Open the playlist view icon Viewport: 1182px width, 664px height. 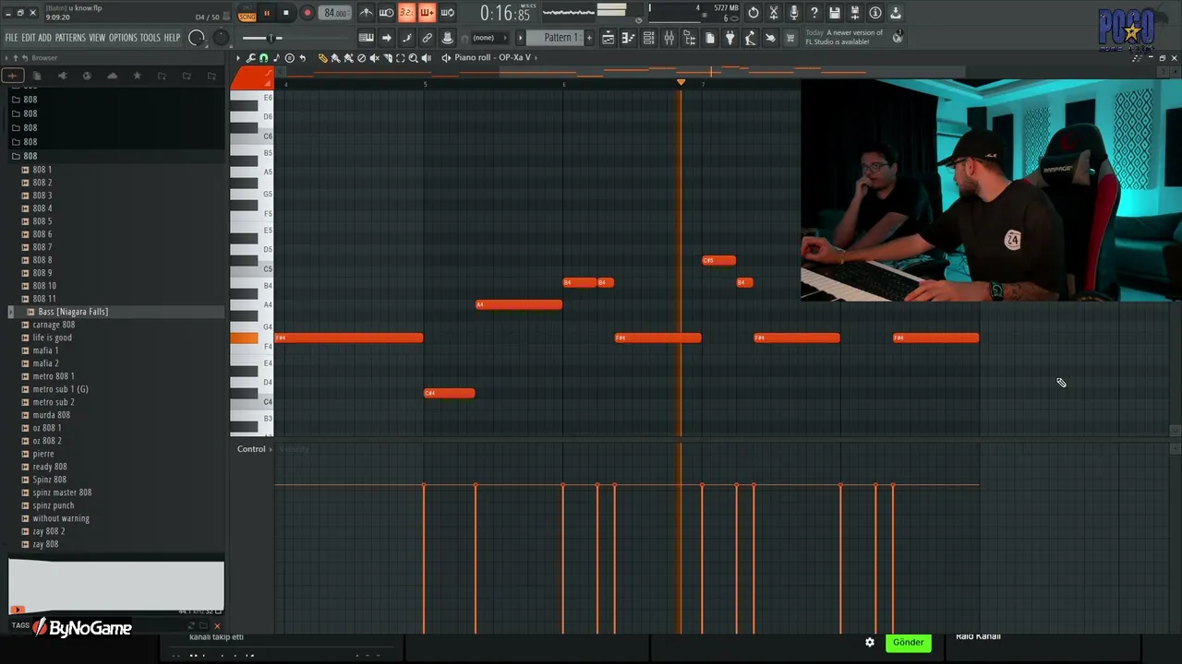coord(609,38)
